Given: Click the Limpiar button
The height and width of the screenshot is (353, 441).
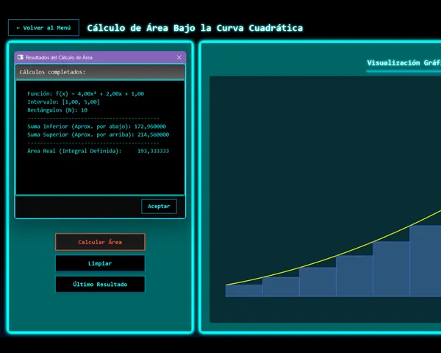Looking at the screenshot, I should point(100,263).
